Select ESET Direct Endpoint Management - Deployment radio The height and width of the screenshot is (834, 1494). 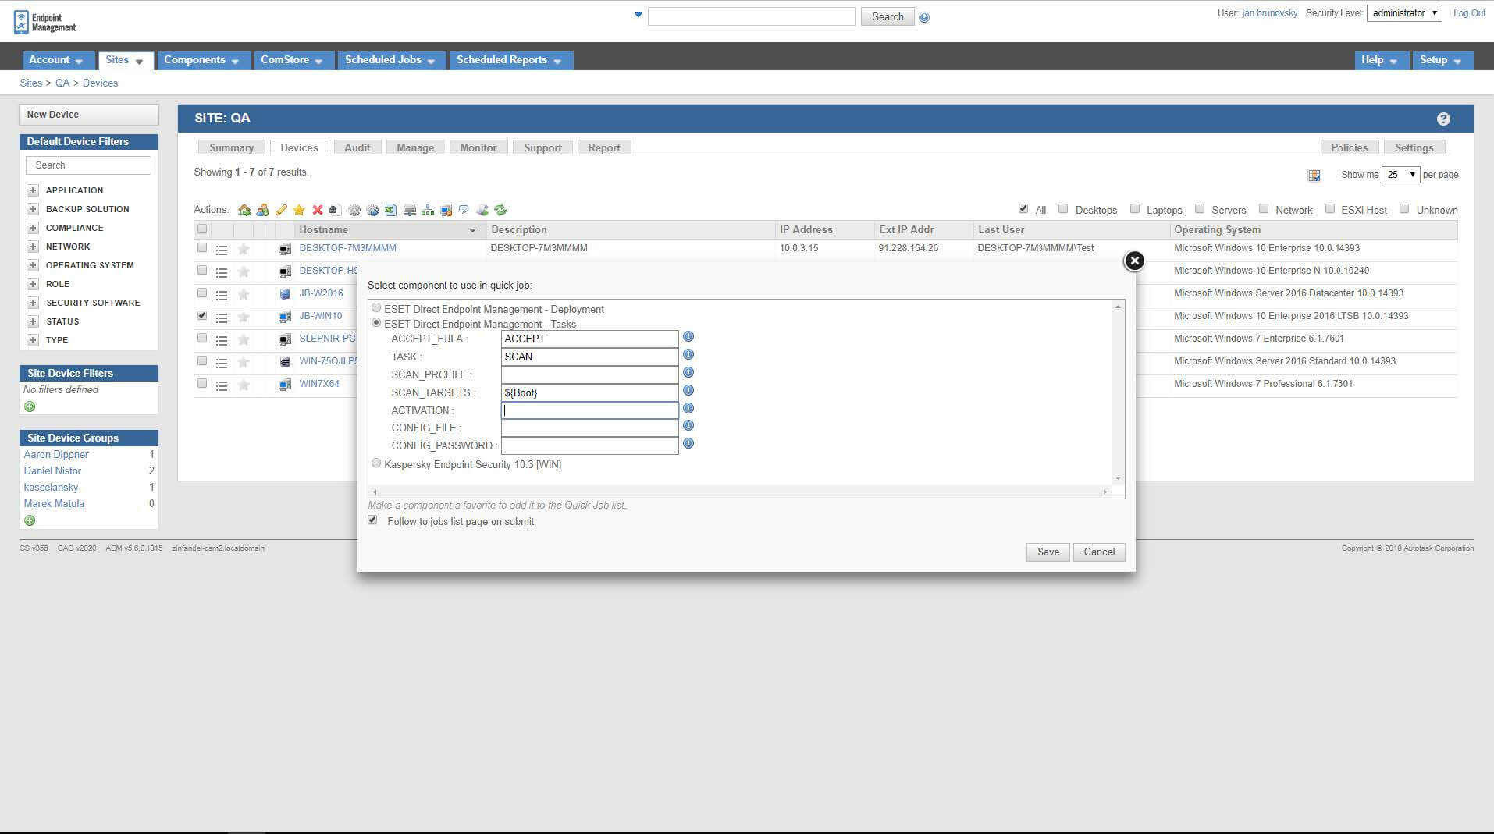(376, 308)
